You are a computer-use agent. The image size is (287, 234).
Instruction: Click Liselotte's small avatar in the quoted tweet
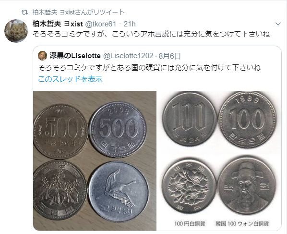[42, 56]
